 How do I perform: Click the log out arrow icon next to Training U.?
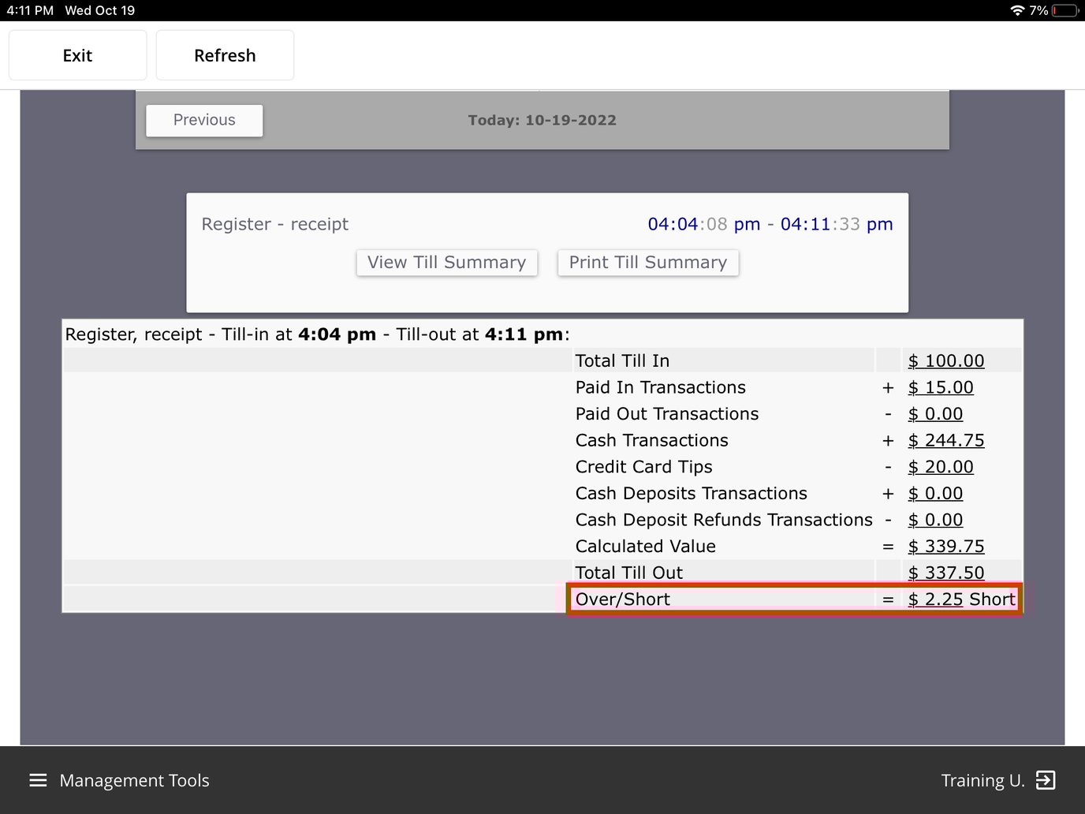tap(1046, 780)
